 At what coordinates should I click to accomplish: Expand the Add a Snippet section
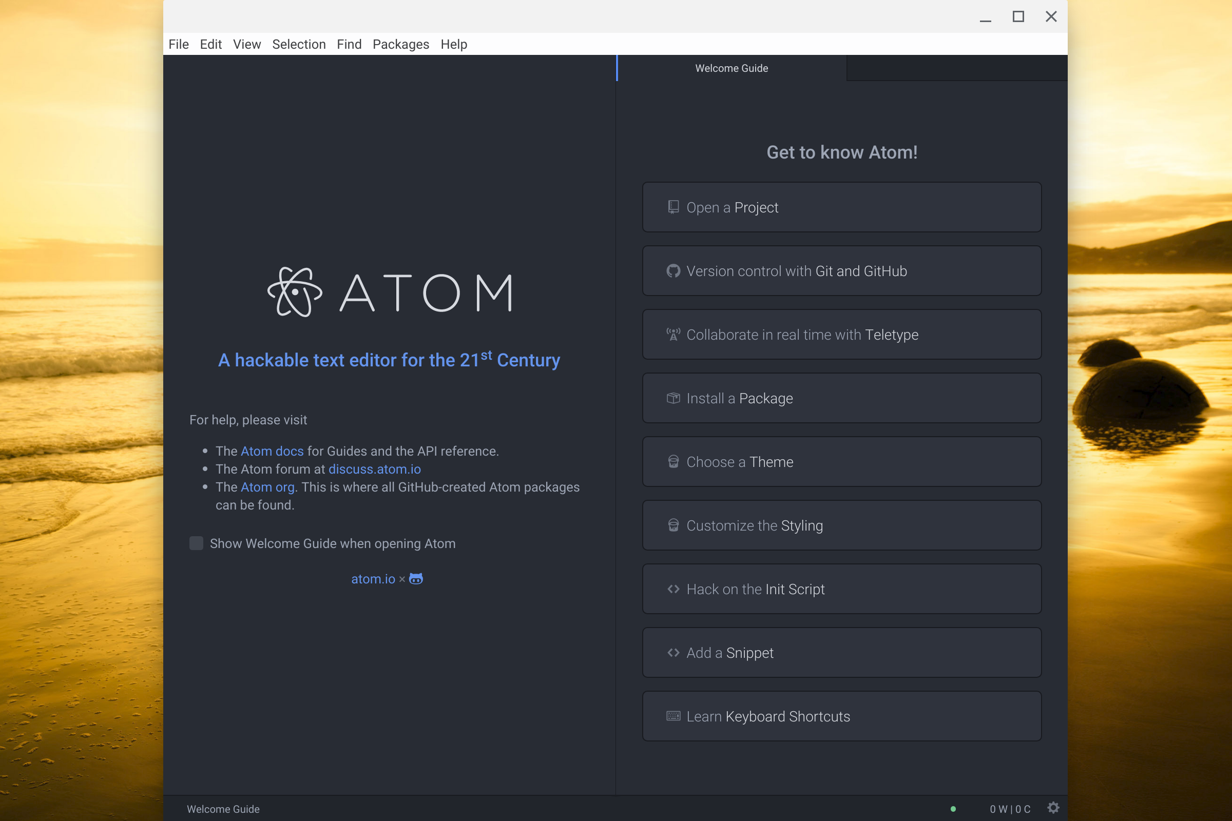[842, 652]
